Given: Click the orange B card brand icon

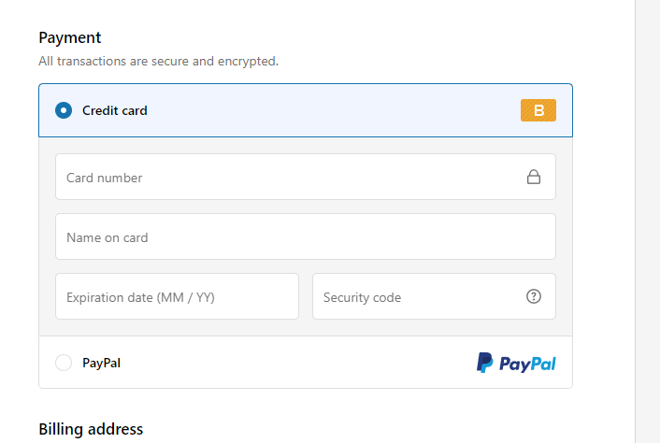Looking at the screenshot, I should tap(538, 110).
